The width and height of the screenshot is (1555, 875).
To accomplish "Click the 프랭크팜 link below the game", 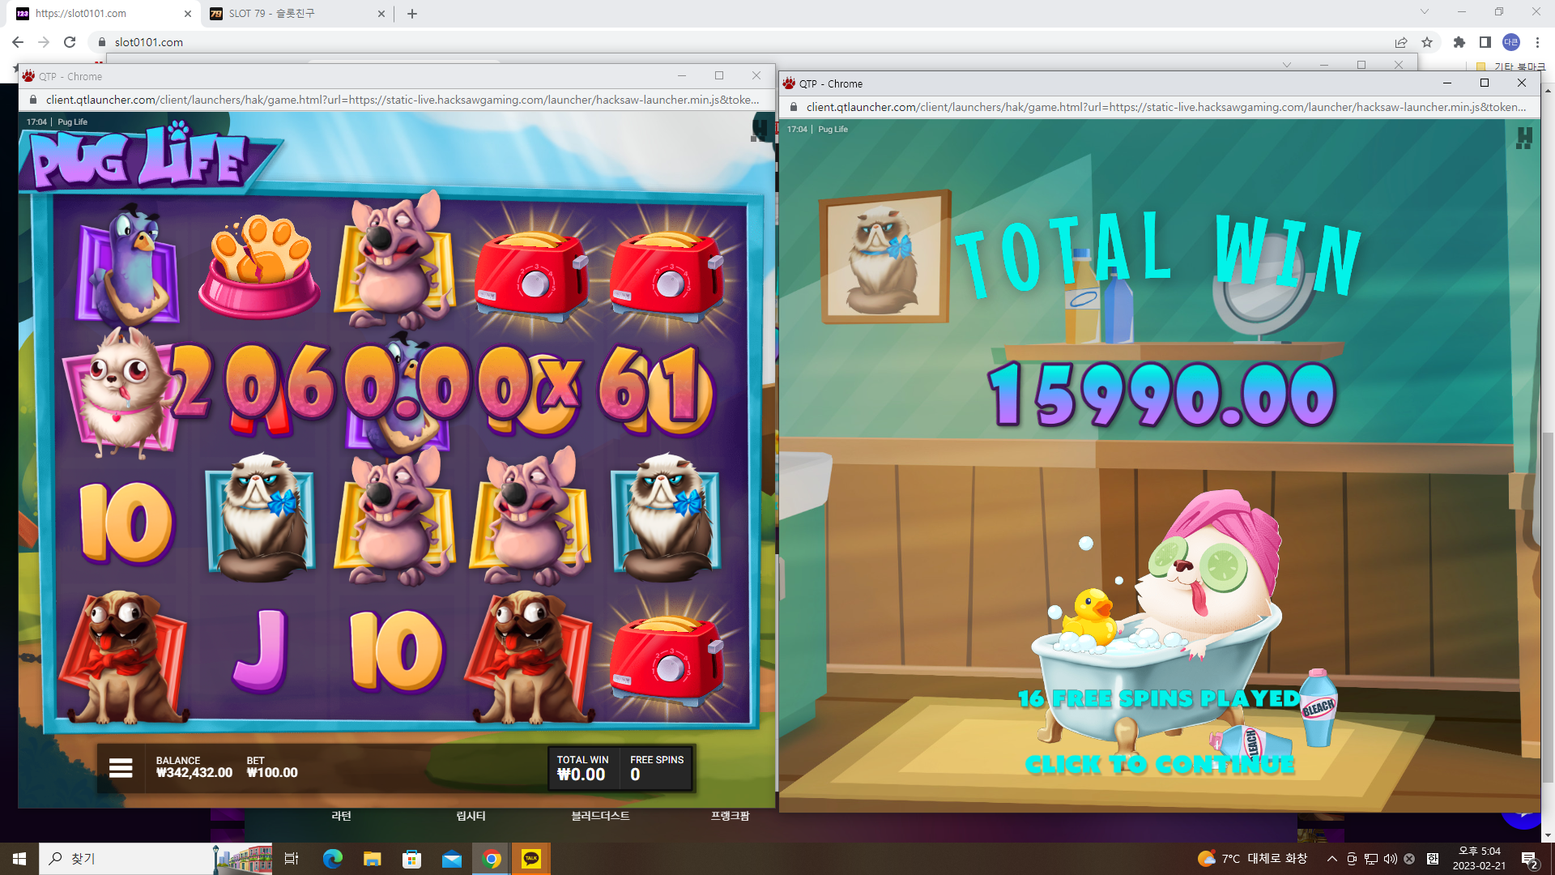I will 730,816.
